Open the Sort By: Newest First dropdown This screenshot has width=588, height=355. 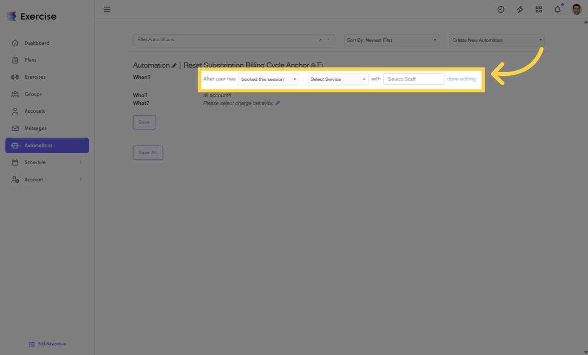point(392,40)
